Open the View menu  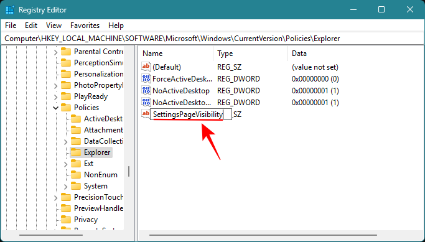click(54, 26)
